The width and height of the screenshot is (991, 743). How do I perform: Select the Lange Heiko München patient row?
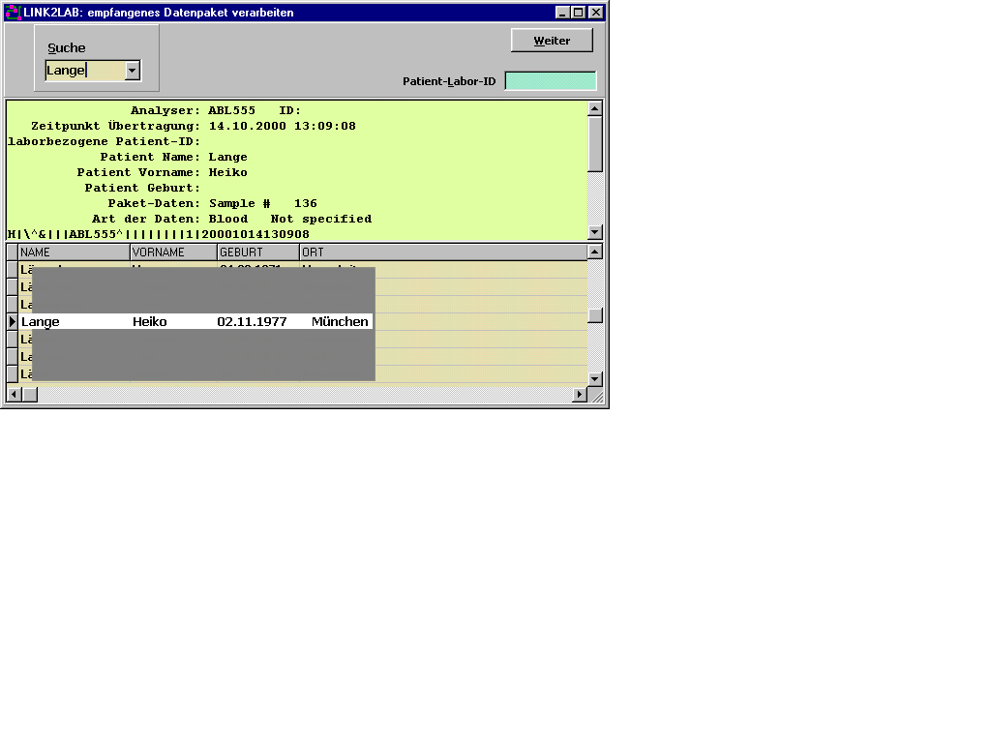(x=194, y=321)
